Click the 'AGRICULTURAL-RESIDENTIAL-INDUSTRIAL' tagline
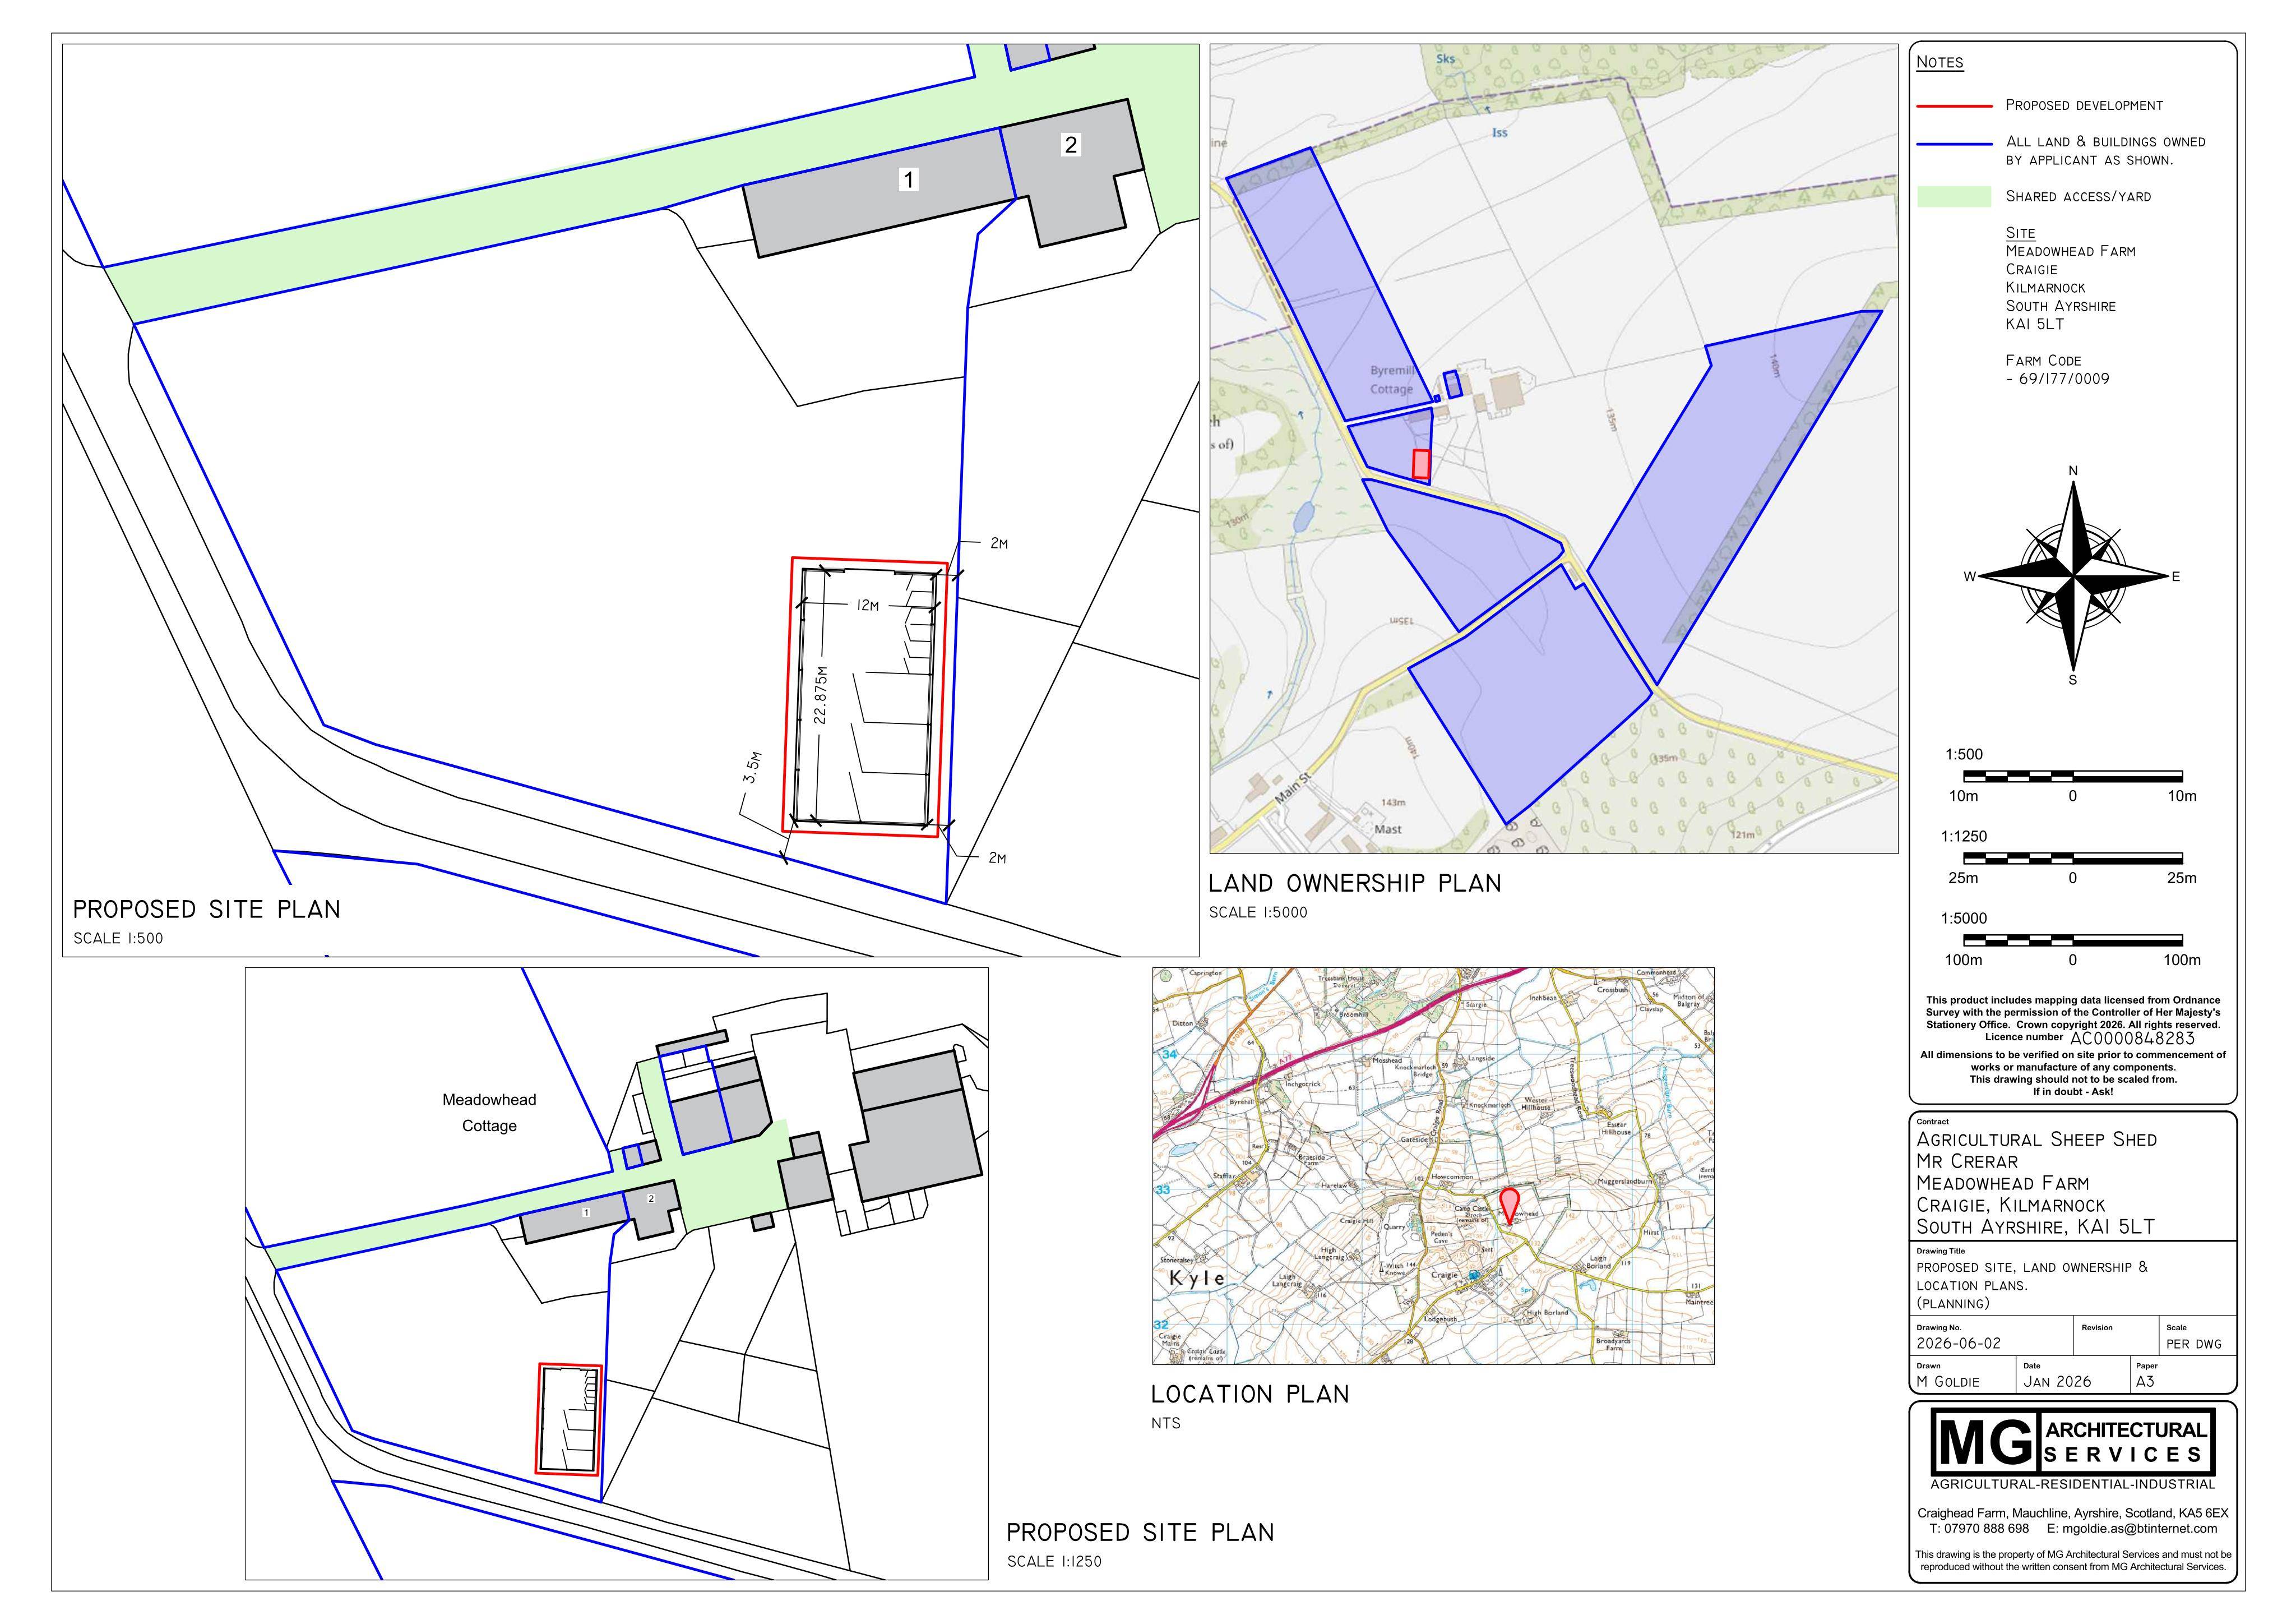Screen dimensions: 2296x1624 click(2072, 1484)
